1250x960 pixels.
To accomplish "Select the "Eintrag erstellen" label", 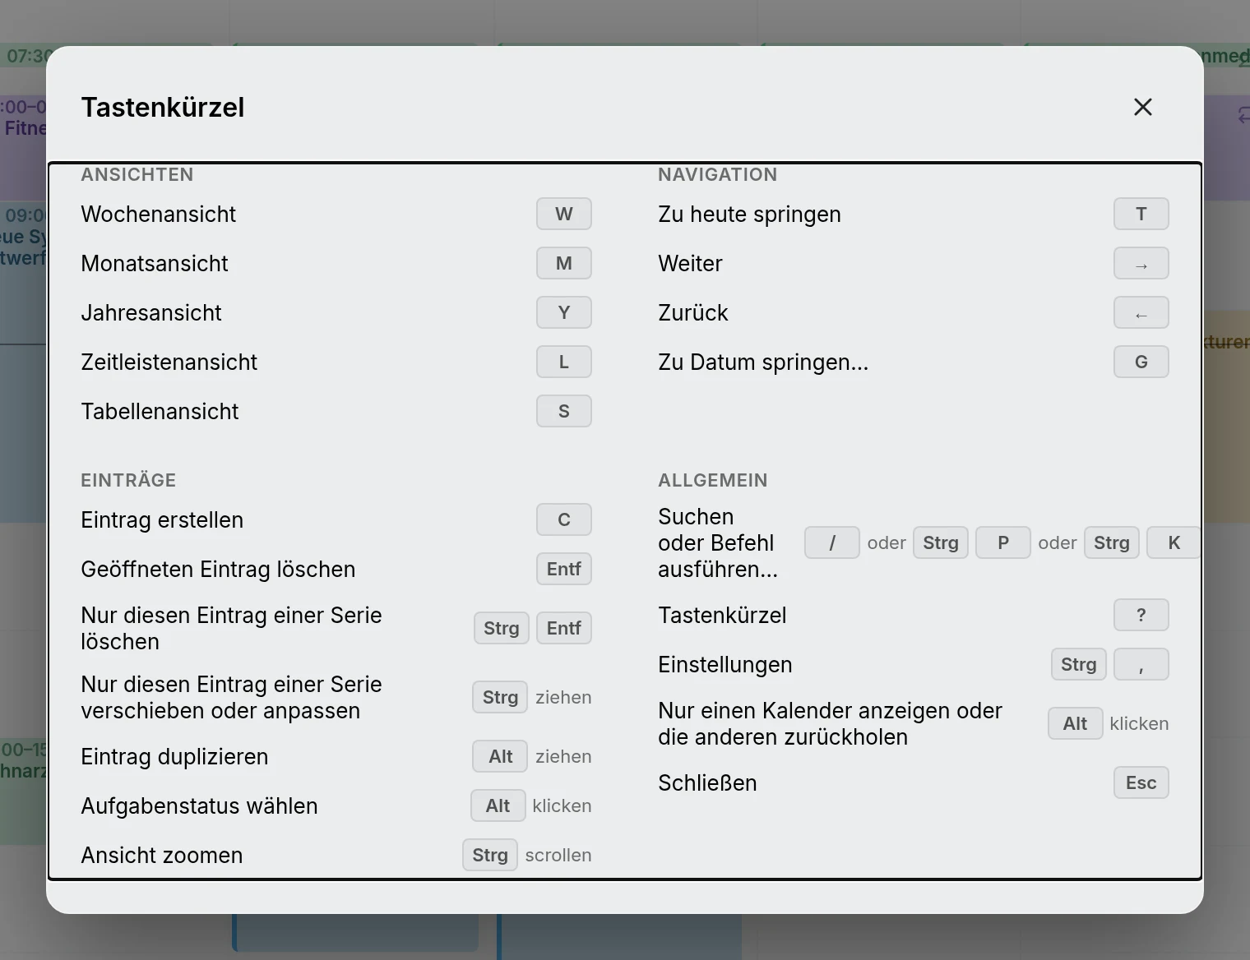I will tap(162, 520).
